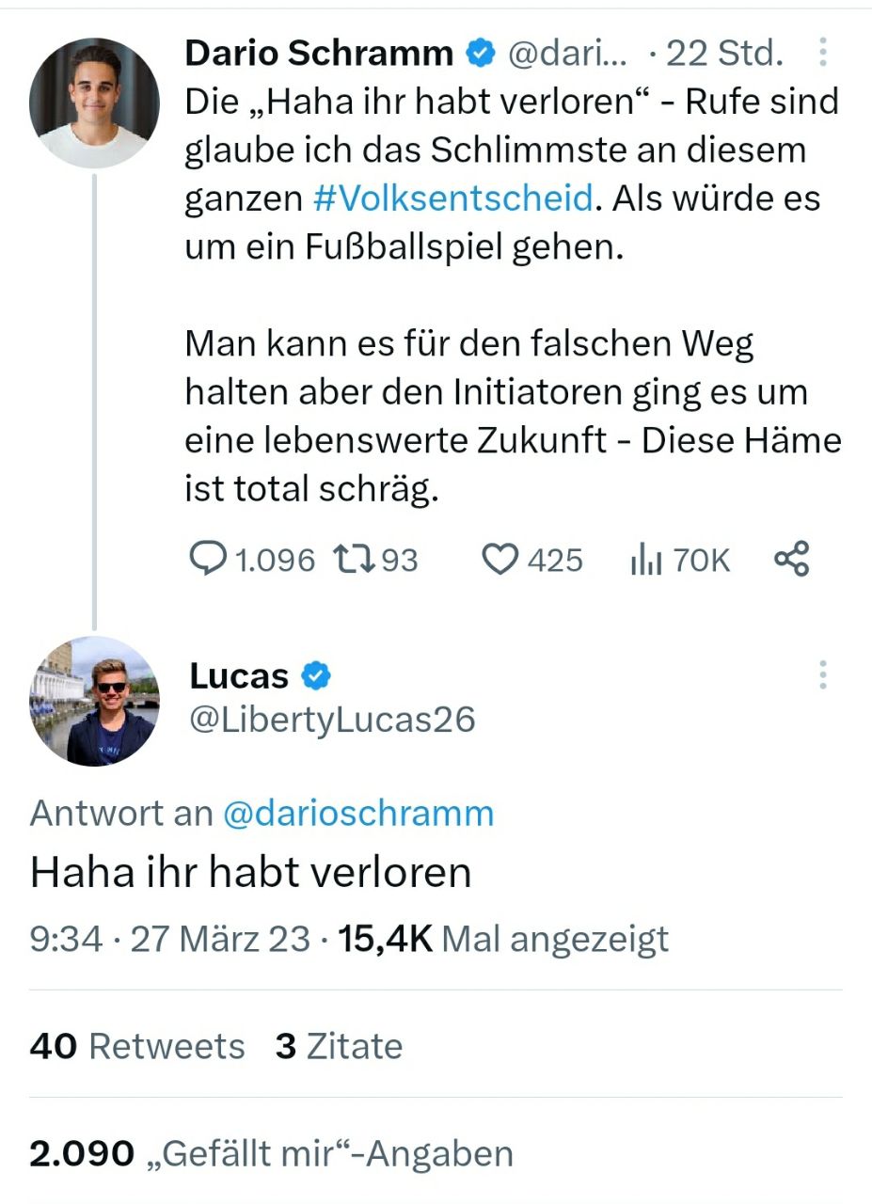The height and width of the screenshot is (1204, 872).
Task: Like Dario Schramm's tweet with the heart
Action: coord(499,561)
